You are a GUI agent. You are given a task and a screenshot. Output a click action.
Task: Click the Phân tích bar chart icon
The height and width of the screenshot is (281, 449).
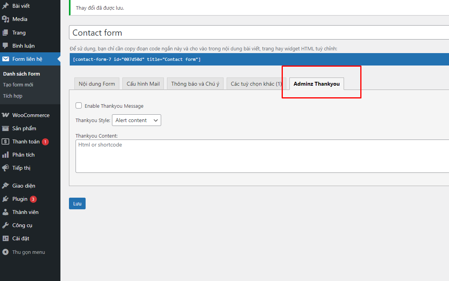[5, 155]
